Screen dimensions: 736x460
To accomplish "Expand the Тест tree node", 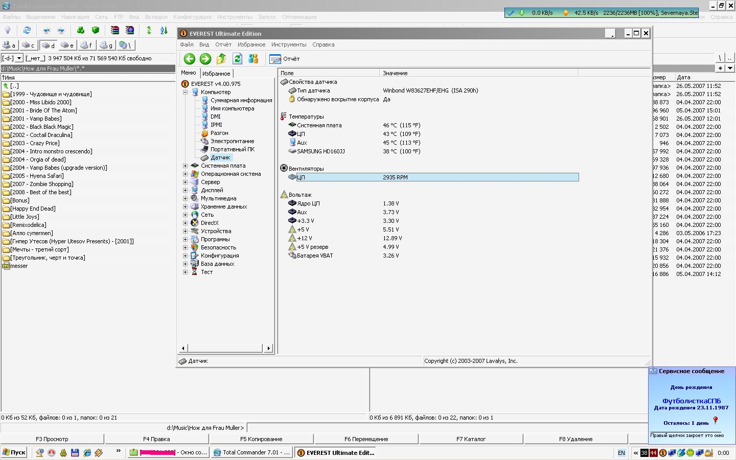I will tap(185, 272).
